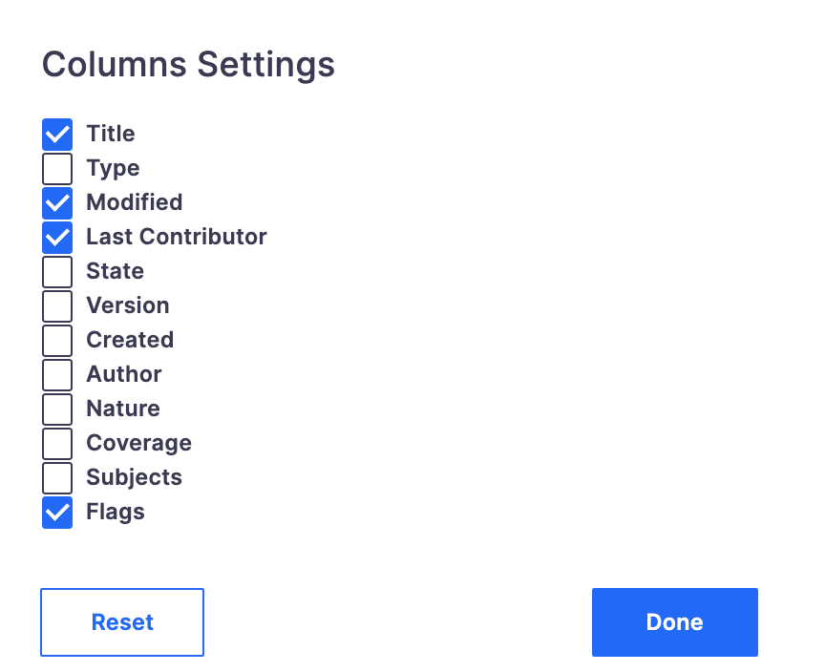Screen dimensions: 825x672
Task: Click the Modified label text
Action: (135, 202)
